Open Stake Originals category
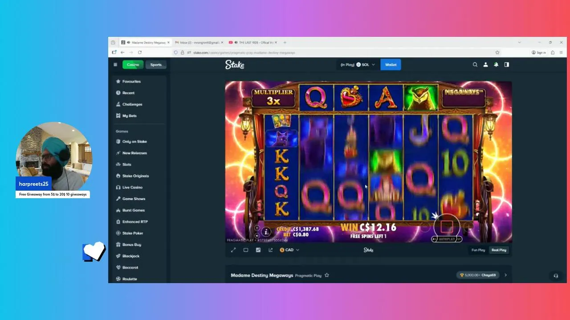 coord(138,176)
